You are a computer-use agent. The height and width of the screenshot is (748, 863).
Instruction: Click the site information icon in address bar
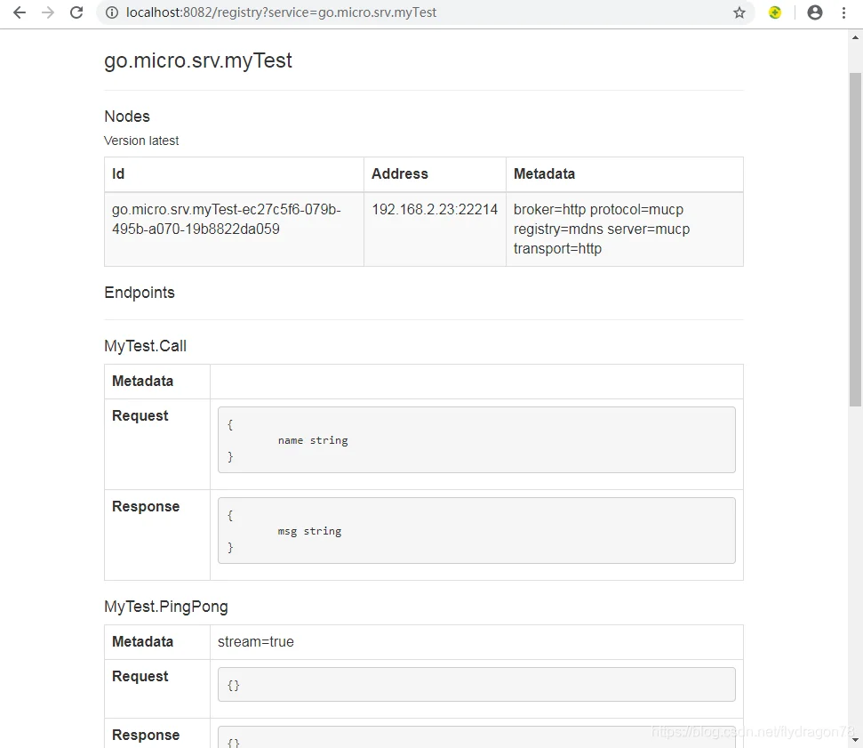click(x=112, y=12)
